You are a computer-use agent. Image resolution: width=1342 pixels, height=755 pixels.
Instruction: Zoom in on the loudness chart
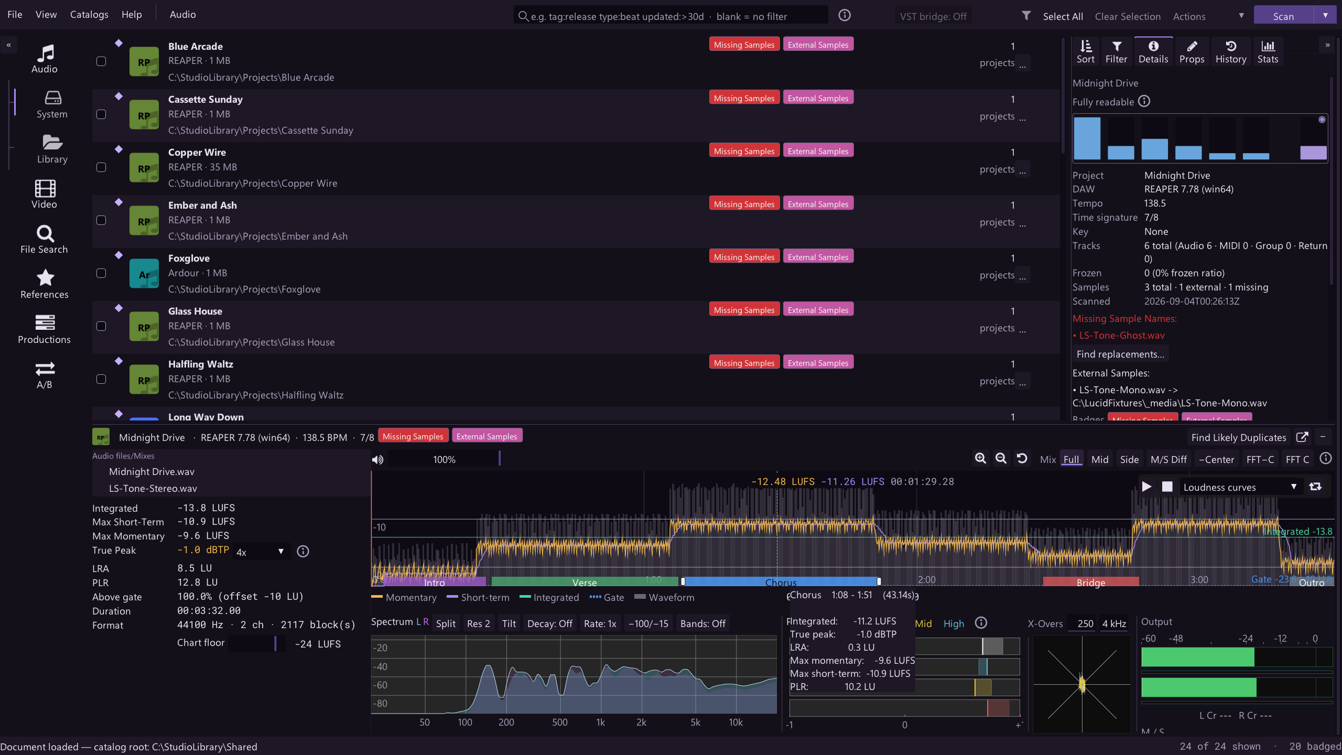980,459
